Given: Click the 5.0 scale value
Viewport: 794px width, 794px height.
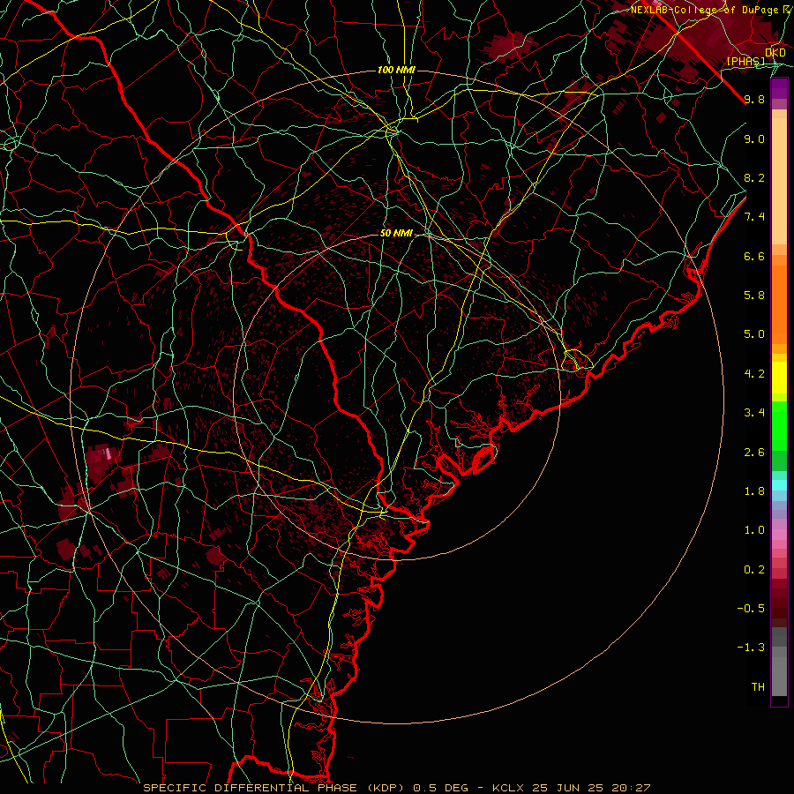Looking at the screenshot, I should pyautogui.click(x=754, y=334).
